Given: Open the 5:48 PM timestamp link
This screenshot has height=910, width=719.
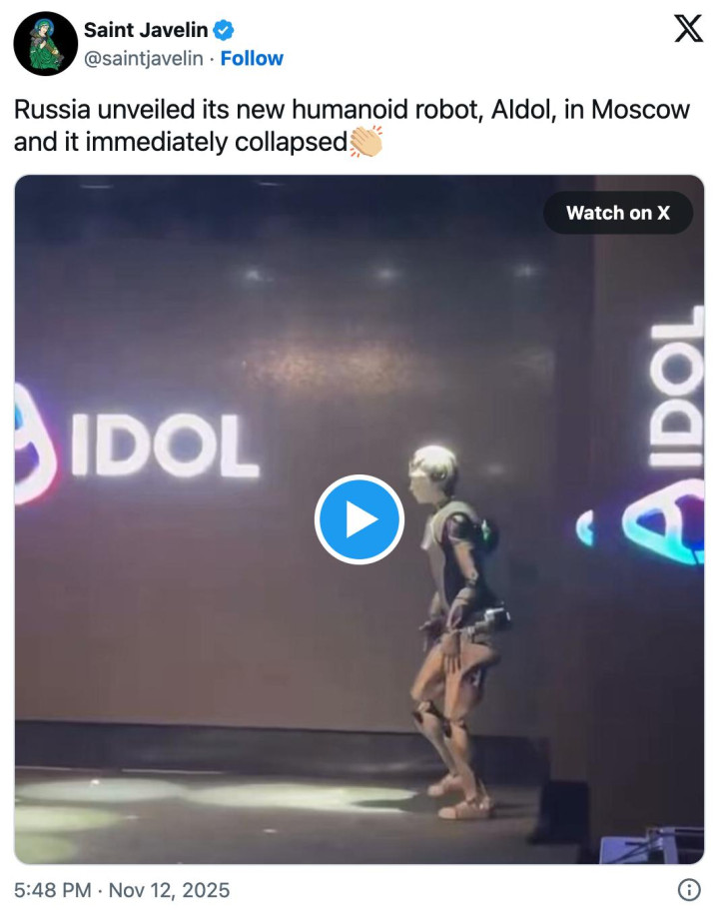Looking at the screenshot, I should click(x=52, y=890).
